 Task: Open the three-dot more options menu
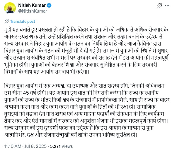point(167,5)
